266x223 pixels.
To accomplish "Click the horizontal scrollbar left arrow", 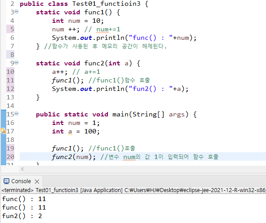I will click(x=22, y=169).
